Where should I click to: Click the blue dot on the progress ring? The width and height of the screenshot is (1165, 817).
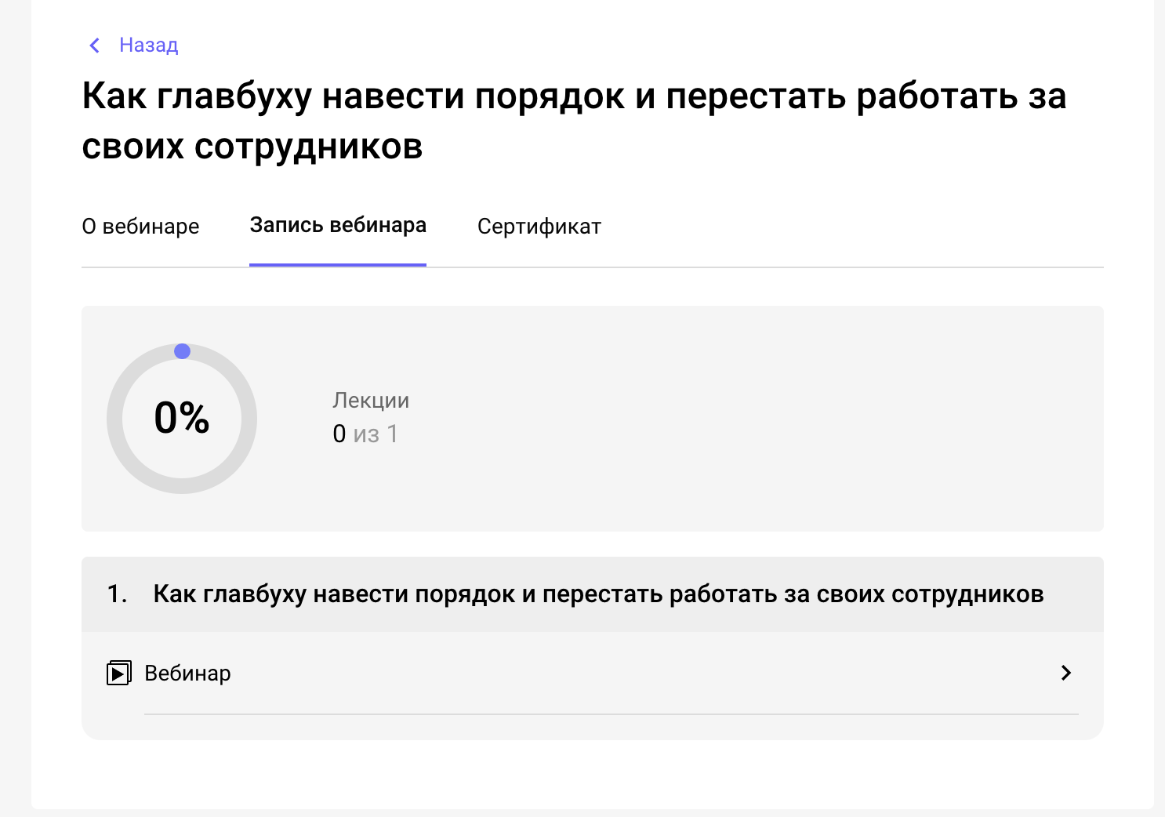[182, 351]
